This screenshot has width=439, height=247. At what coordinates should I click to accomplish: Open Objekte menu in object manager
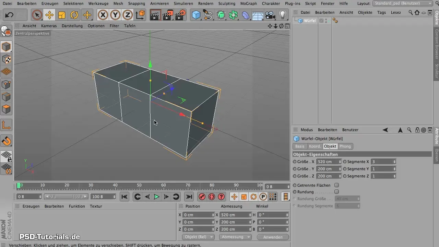point(365,12)
